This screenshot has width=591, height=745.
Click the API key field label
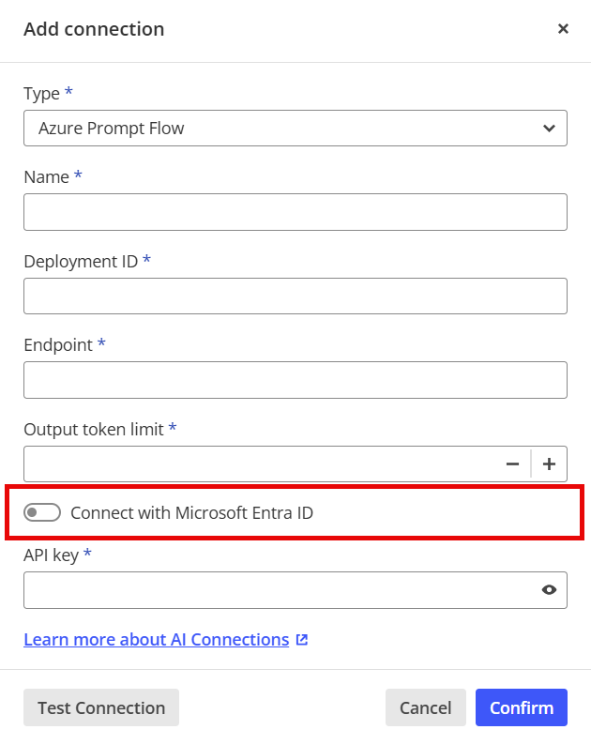click(x=52, y=555)
